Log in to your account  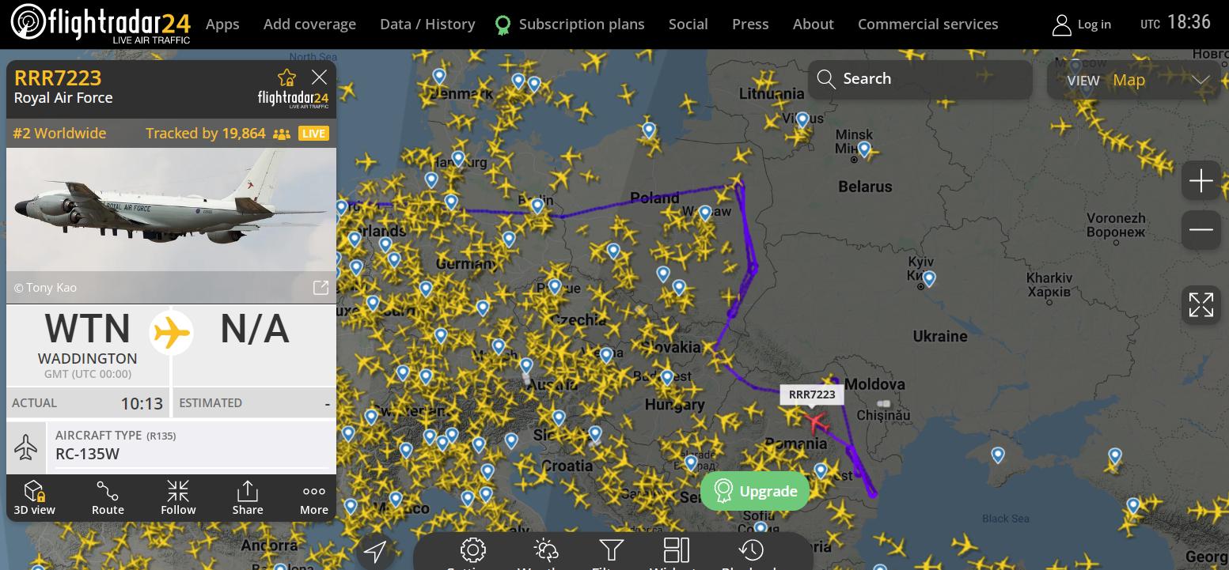[x=1082, y=25]
